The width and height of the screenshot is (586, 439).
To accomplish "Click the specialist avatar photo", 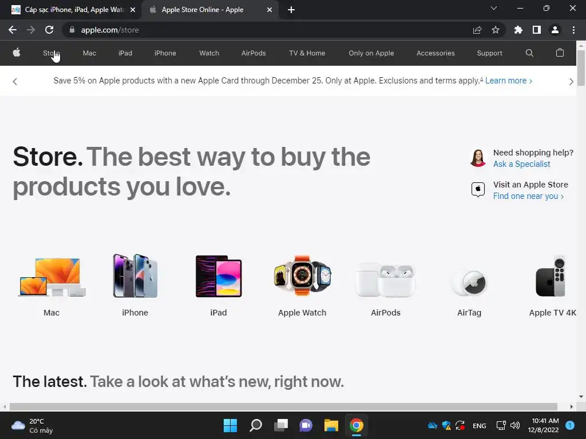I will coord(478,158).
